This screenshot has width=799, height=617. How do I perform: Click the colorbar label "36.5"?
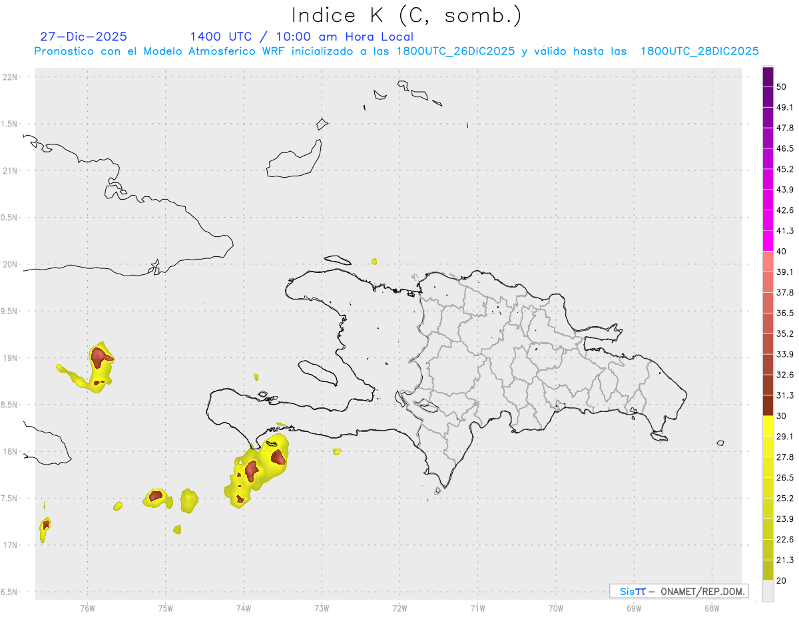pos(785,313)
